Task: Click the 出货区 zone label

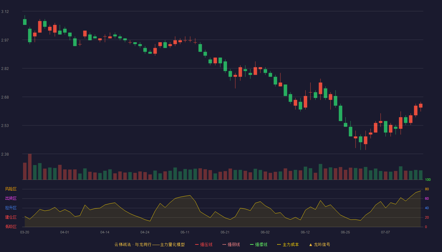Action: coord(11,198)
